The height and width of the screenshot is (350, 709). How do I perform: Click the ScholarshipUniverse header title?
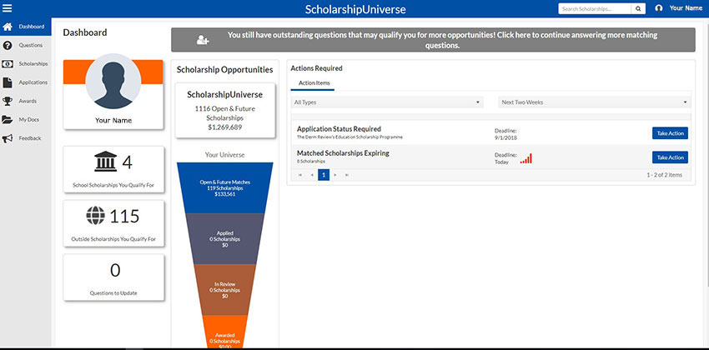(x=355, y=9)
